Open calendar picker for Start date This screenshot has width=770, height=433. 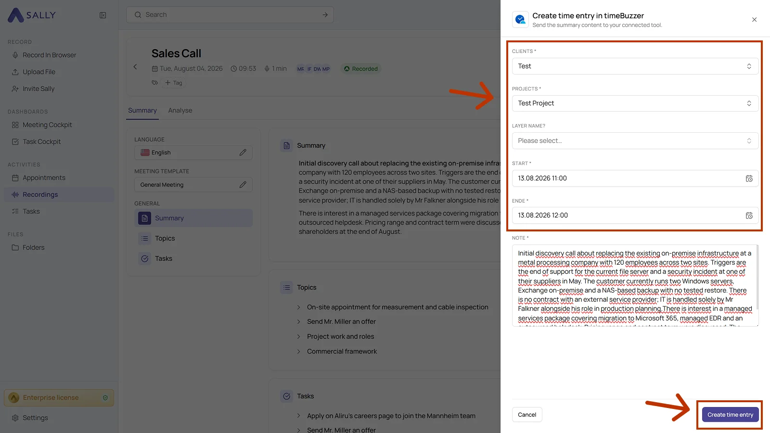click(749, 178)
